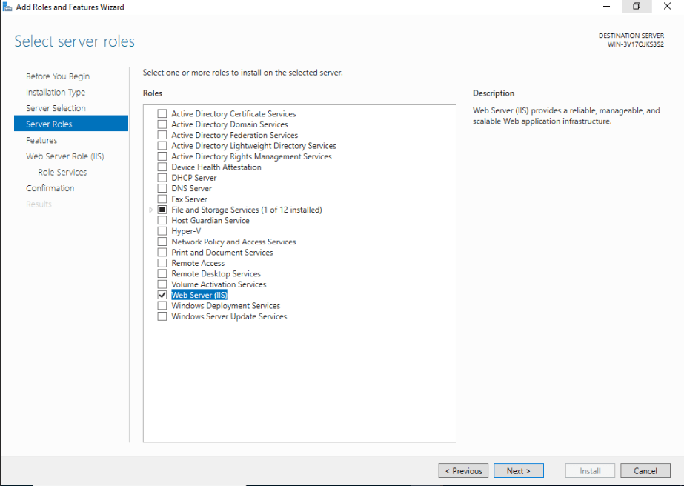
Task: Enable Active Directory Domain Services checkbox
Action: click(162, 124)
